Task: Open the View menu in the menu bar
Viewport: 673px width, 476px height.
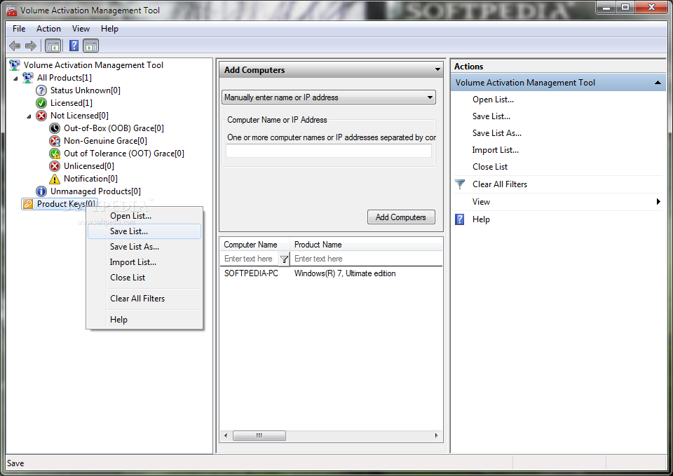Action: 81,29
